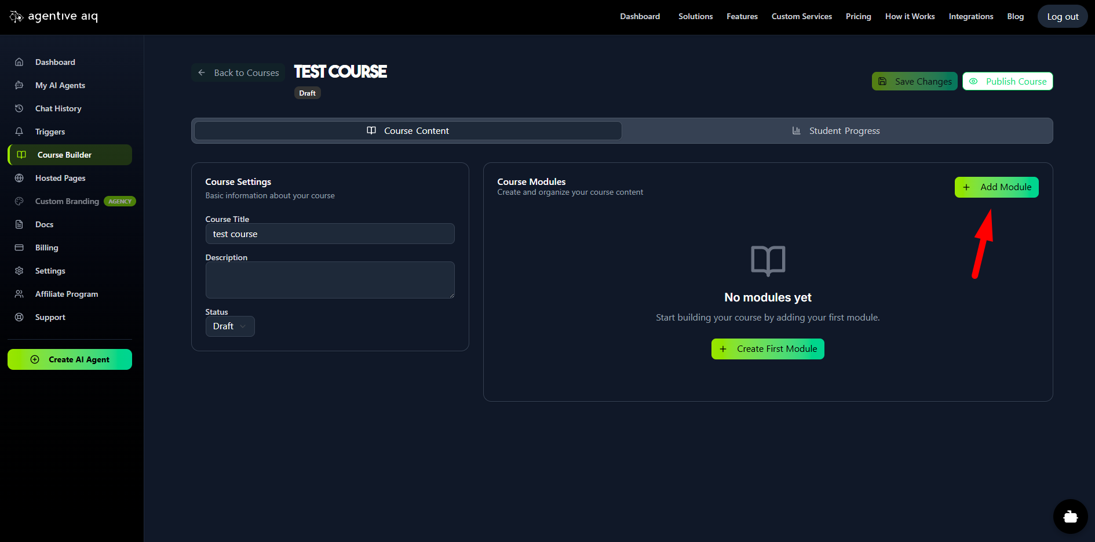The height and width of the screenshot is (542, 1095).
Task: Click the Support lifebuoy icon in sidebar
Action: 19,317
